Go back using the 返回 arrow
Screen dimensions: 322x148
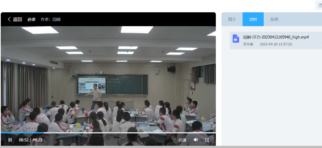point(15,20)
